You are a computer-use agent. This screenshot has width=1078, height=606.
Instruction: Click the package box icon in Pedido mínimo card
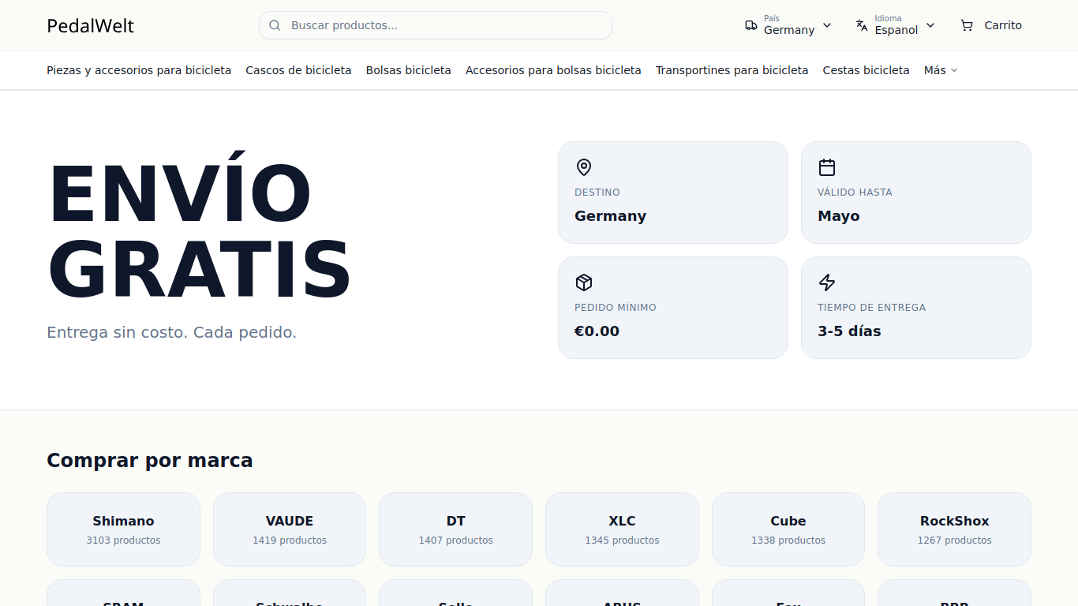[584, 282]
